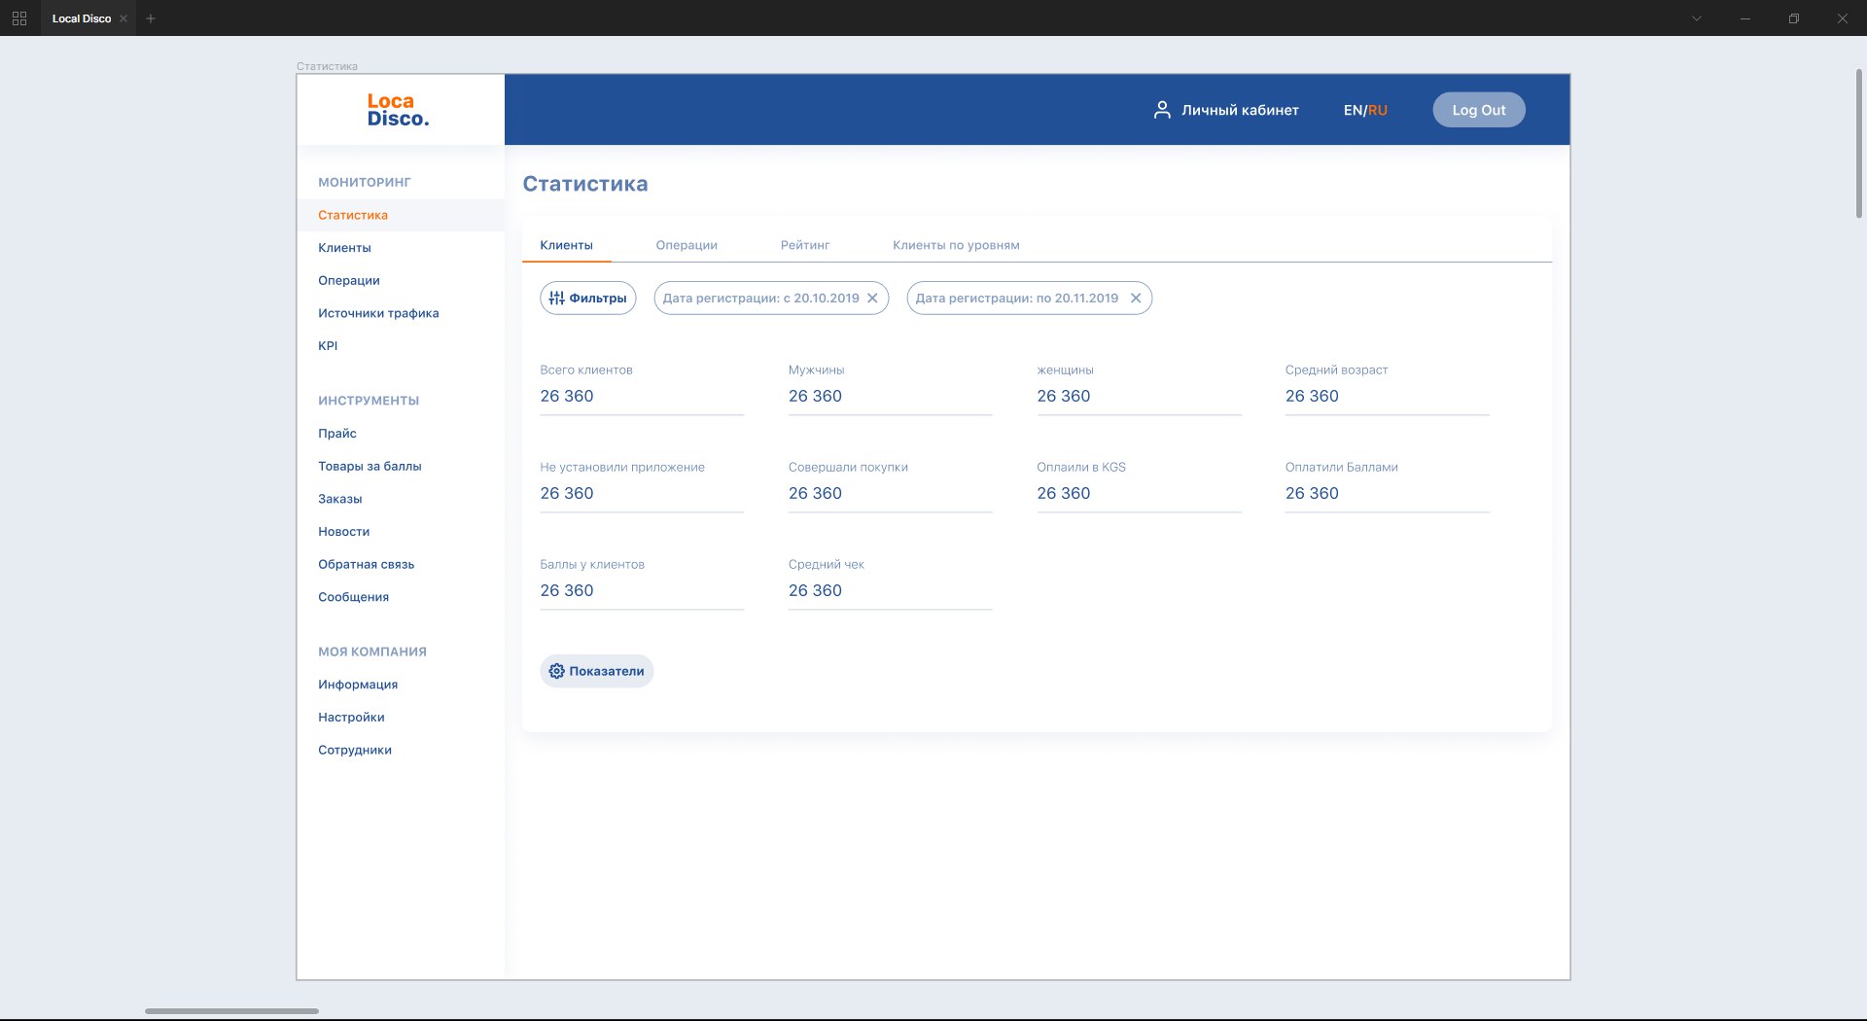Remove the 'по 20.11.2019' date filter
The image size is (1867, 1021).
click(1135, 299)
